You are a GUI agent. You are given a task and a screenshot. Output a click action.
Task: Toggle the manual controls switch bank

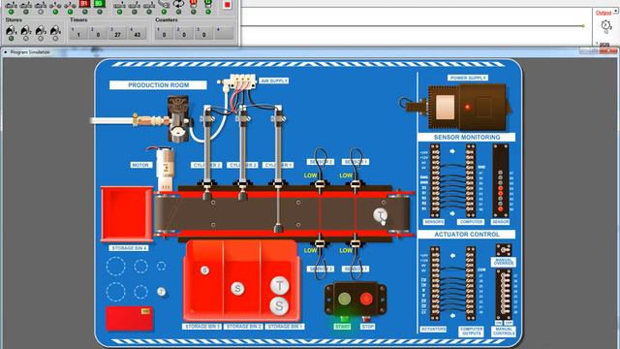click(x=504, y=295)
